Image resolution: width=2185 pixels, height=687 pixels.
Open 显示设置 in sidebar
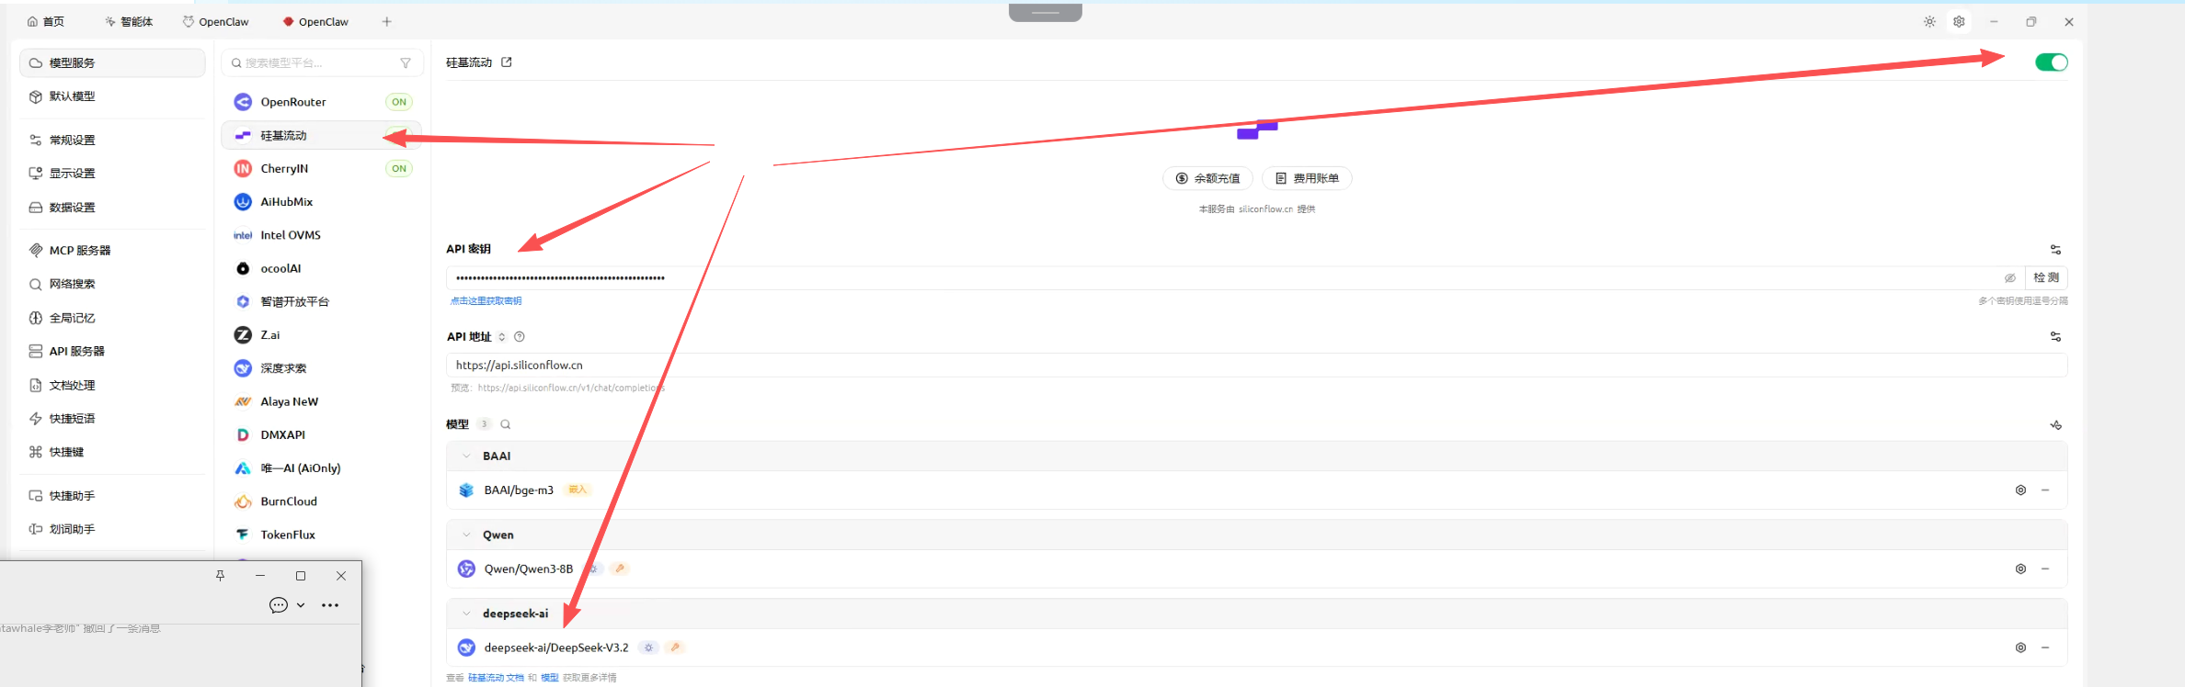click(x=112, y=174)
